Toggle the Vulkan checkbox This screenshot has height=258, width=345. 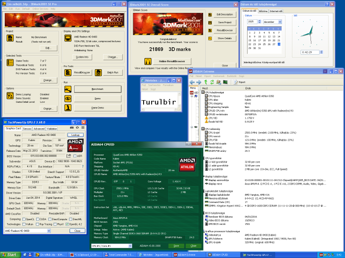coord(24,224)
